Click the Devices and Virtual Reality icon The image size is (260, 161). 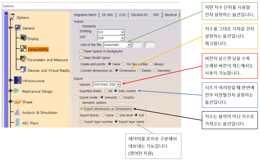pos(23,69)
